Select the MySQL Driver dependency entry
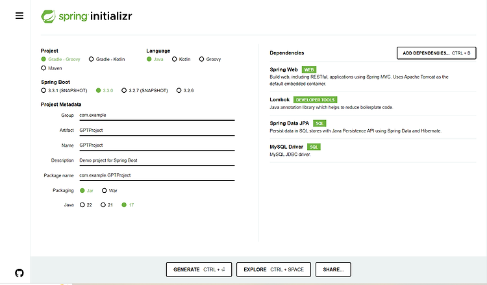This screenshot has width=487, height=285. 373,151
